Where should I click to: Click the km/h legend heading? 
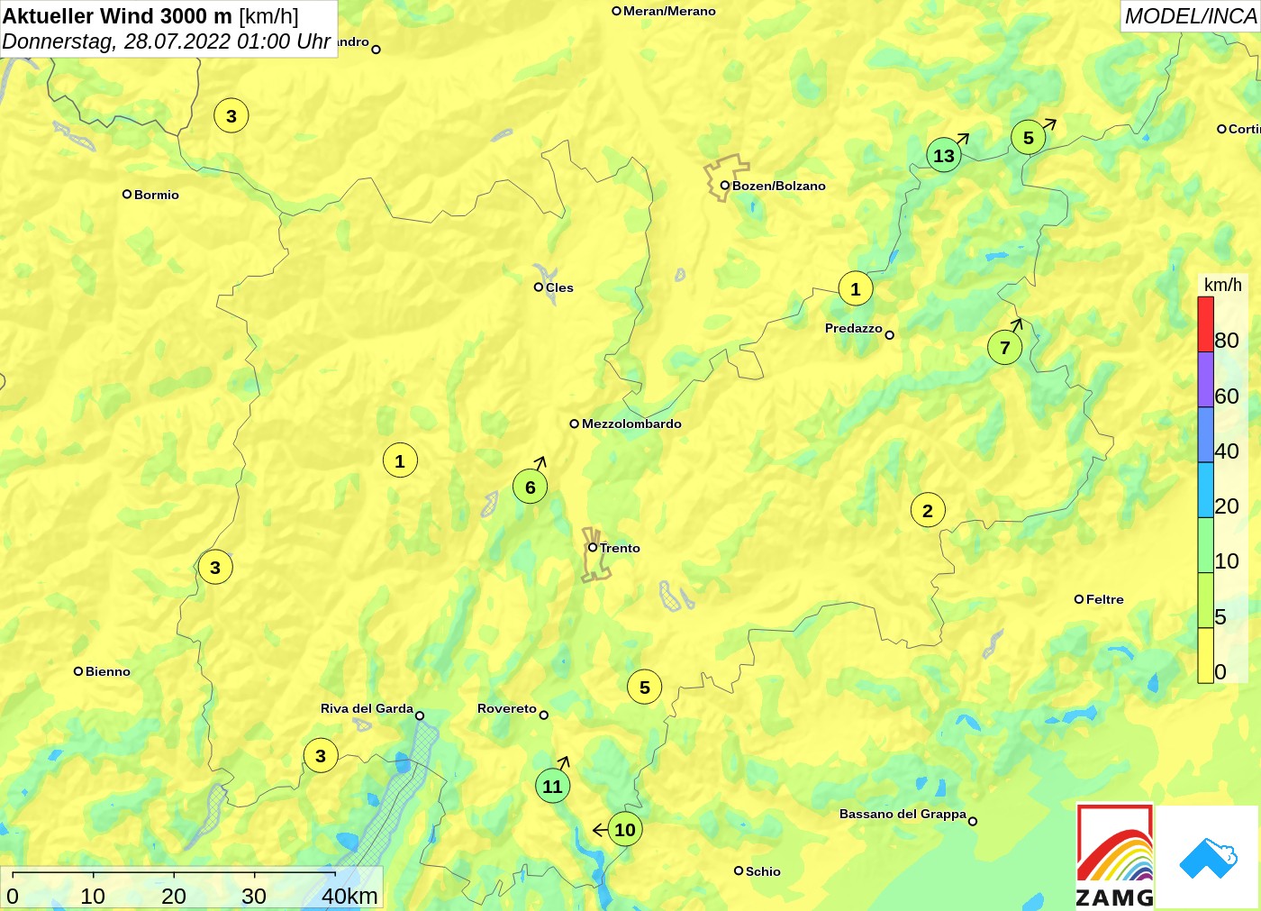[1223, 285]
